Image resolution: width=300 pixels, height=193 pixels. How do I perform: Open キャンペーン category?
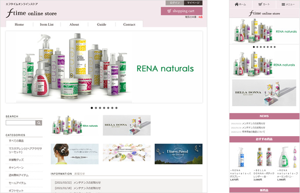(x=16, y=167)
